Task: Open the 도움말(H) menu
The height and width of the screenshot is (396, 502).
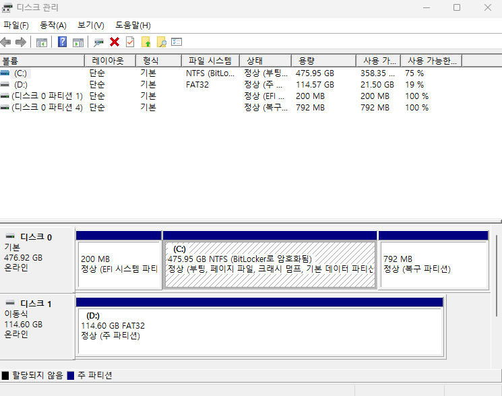Action: 133,26
